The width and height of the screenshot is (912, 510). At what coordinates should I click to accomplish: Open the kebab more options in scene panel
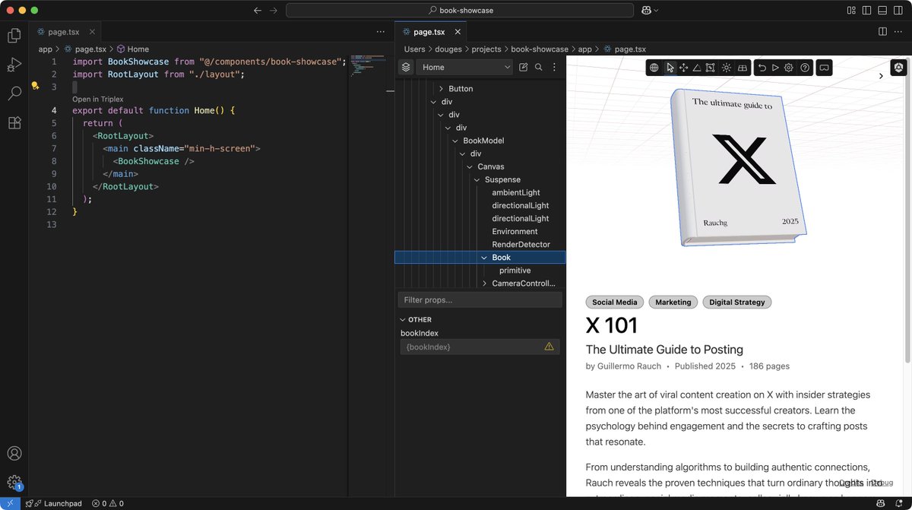[x=555, y=67]
